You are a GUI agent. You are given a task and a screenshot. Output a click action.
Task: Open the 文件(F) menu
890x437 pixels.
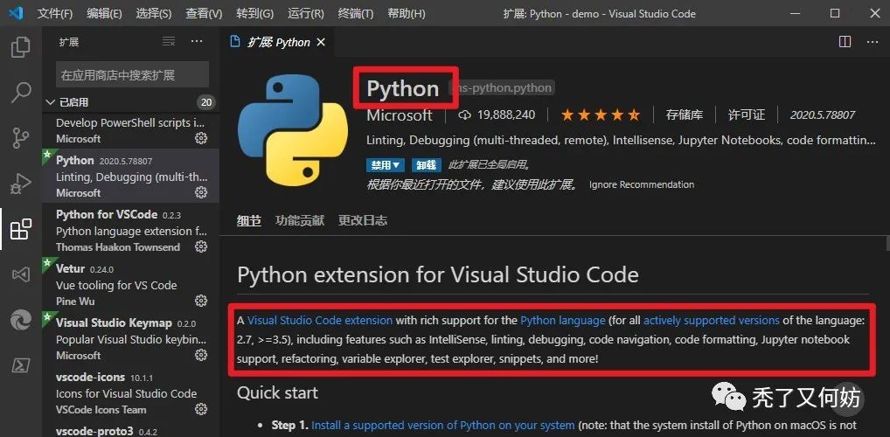(x=55, y=13)
